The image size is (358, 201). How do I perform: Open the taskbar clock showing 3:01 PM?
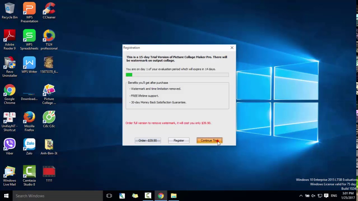point(348,196)
